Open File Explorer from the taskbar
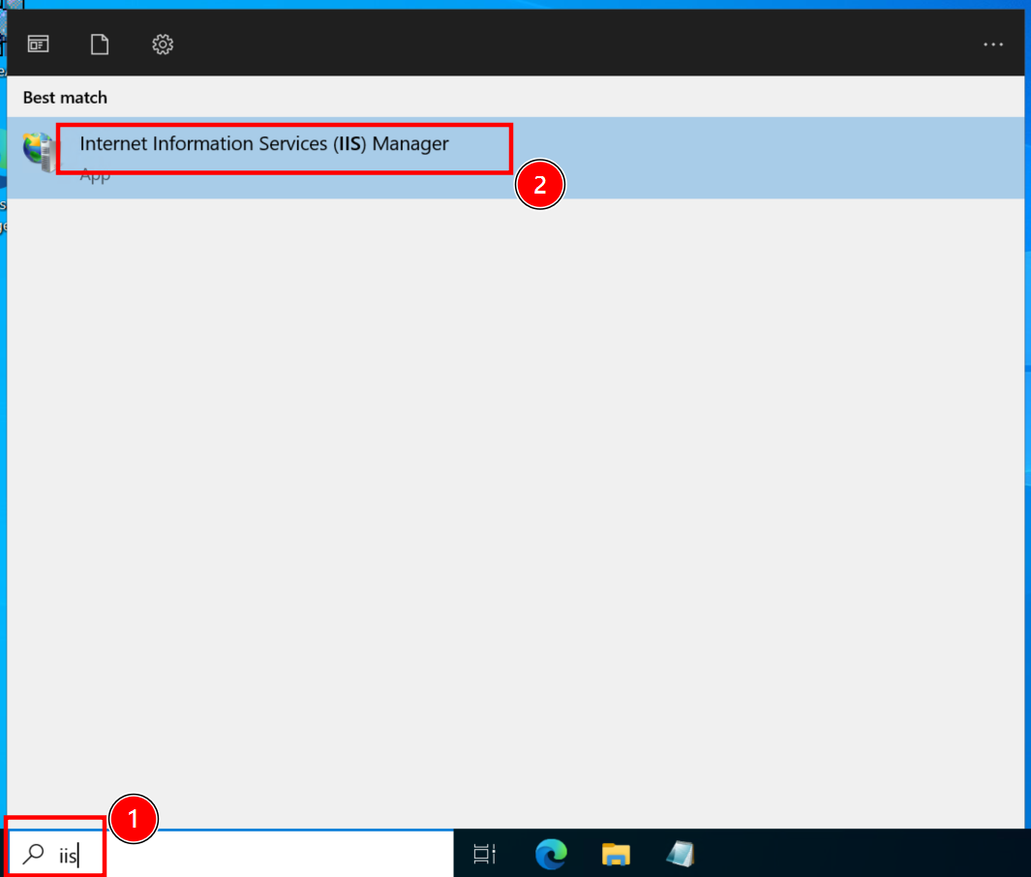1031x877 pixels. coord(616,854)
